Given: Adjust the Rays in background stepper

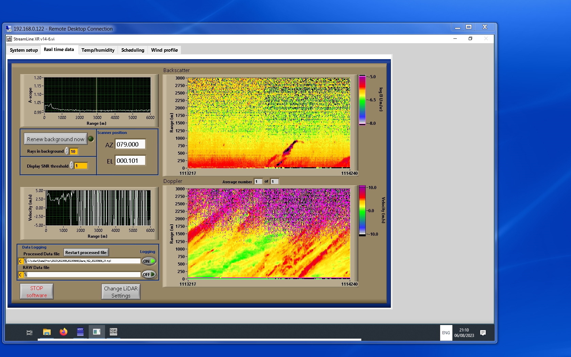Looking at the screenshot, I should pos(67,151).
